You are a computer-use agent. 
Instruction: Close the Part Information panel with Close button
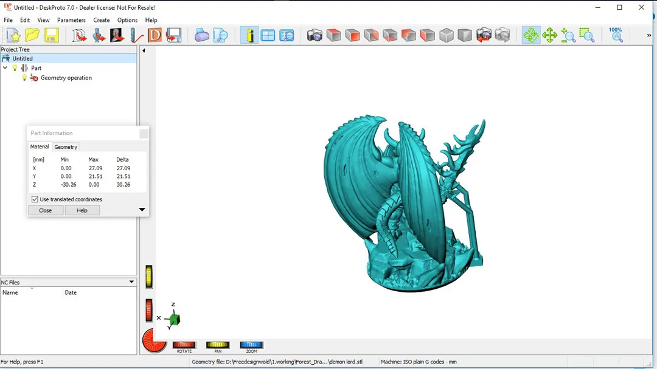pos(45,210)
